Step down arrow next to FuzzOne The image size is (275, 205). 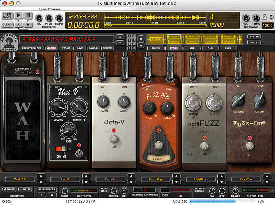pyautogui.click(x=267, y=182)
